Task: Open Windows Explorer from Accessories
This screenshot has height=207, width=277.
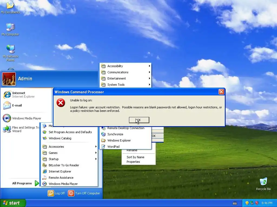Action: 126,140
